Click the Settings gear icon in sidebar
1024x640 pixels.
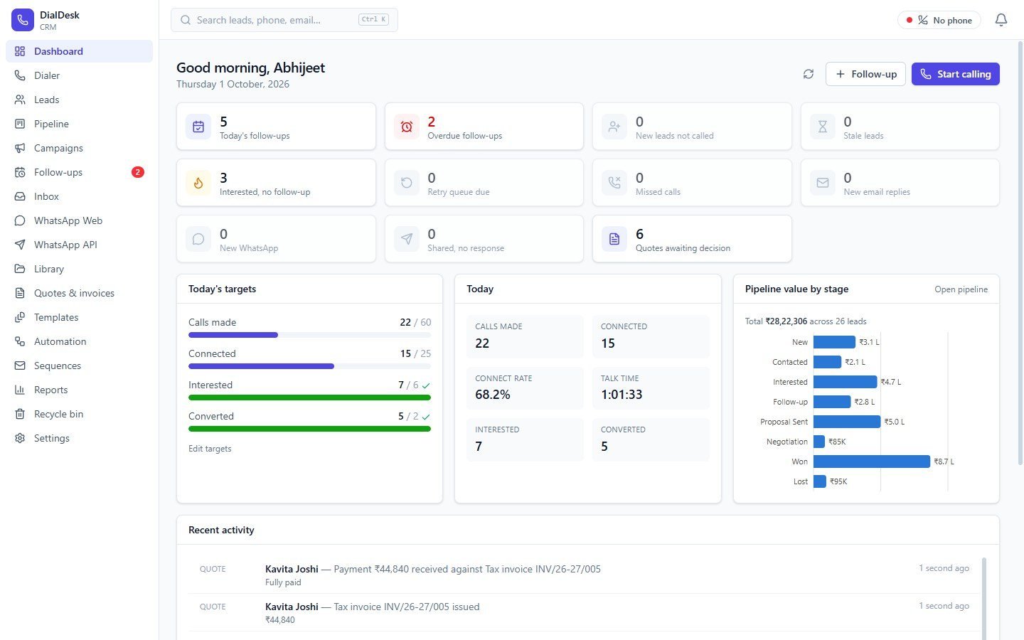tap(20, 438)
